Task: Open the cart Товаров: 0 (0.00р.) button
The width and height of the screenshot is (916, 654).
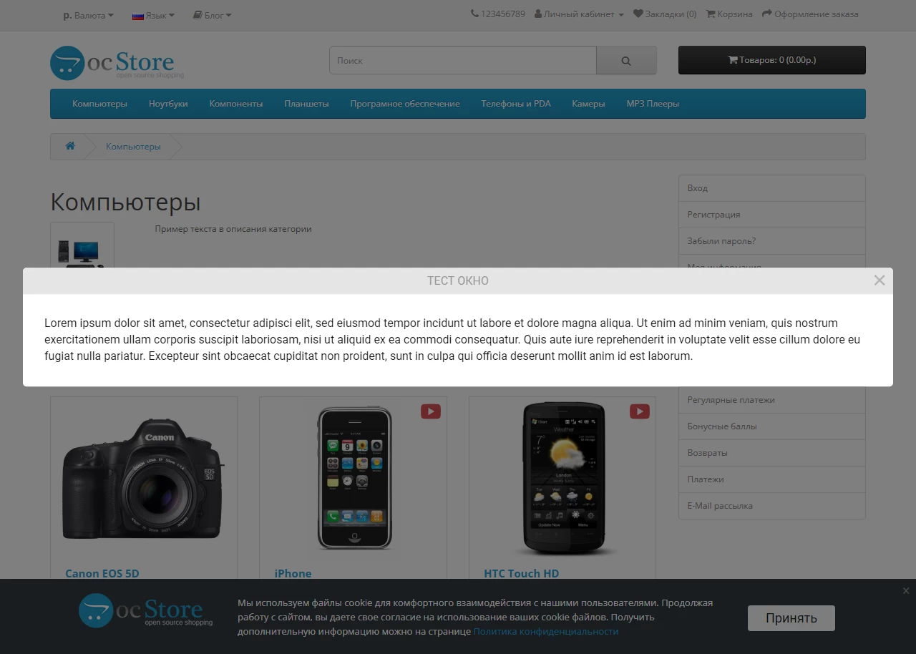Action: [x=772, y=60]
